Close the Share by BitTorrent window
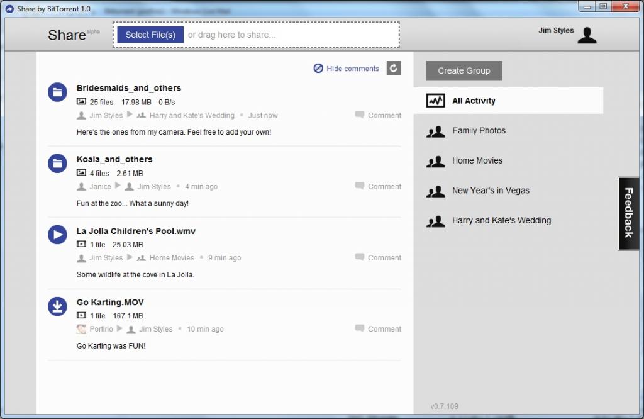 [625, 6]
